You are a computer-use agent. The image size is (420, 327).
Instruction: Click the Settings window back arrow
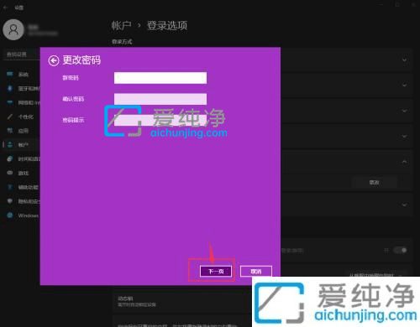tap(5, 8)
